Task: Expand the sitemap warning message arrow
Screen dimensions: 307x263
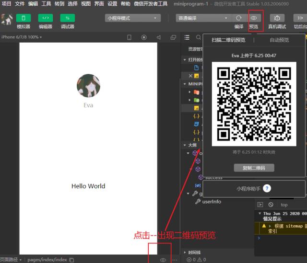Action: point(270,226)
